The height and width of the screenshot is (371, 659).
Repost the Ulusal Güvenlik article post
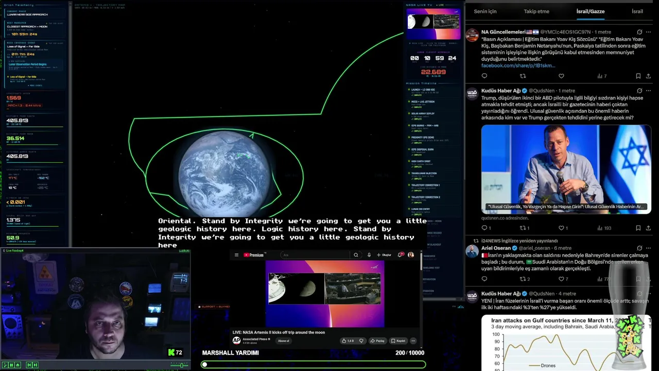(x=524, y=228)
